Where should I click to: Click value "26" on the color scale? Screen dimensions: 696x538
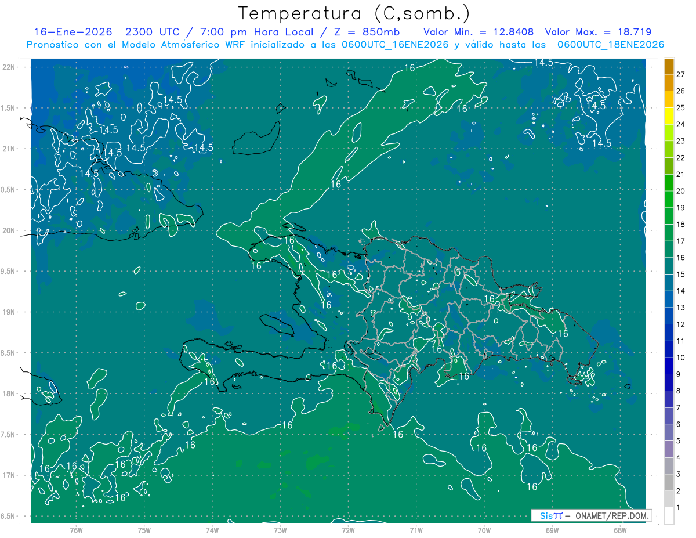point(681,91)
